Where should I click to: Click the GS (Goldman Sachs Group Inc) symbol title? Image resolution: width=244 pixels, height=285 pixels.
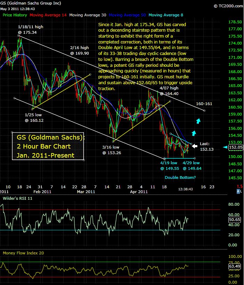[31, 3]
